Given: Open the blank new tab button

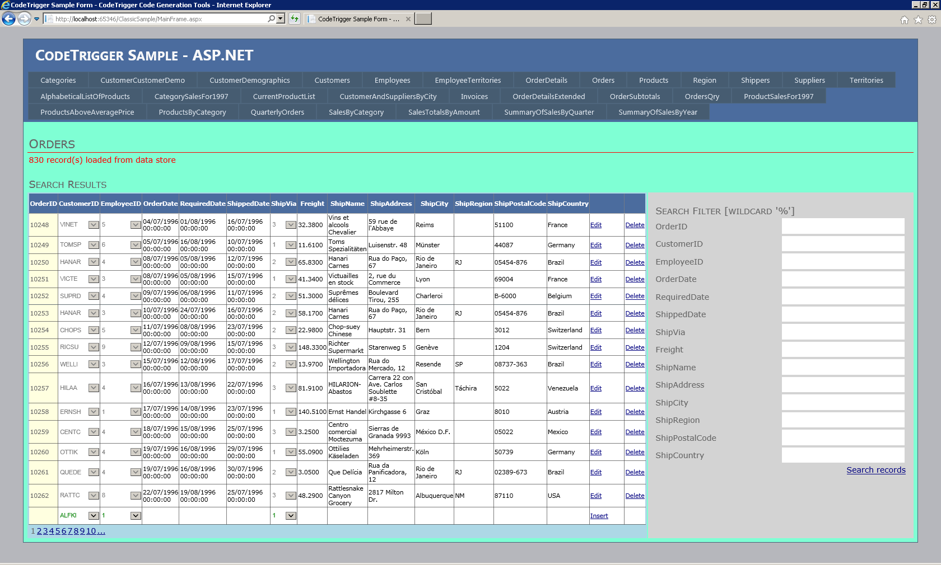Looking at the screenshot, I should pos(423,19).
